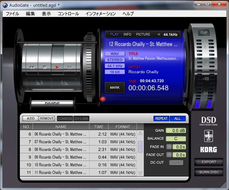Click the red playback position indicator

tap(102, 99)
